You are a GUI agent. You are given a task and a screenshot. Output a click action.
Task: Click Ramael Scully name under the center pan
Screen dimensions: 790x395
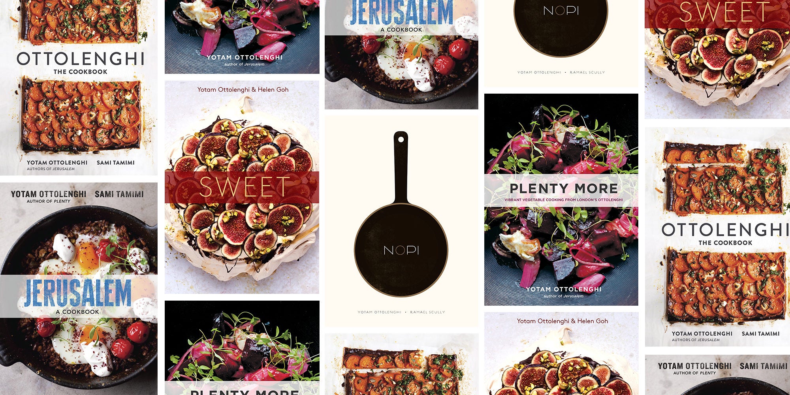(x=427, y=312)
